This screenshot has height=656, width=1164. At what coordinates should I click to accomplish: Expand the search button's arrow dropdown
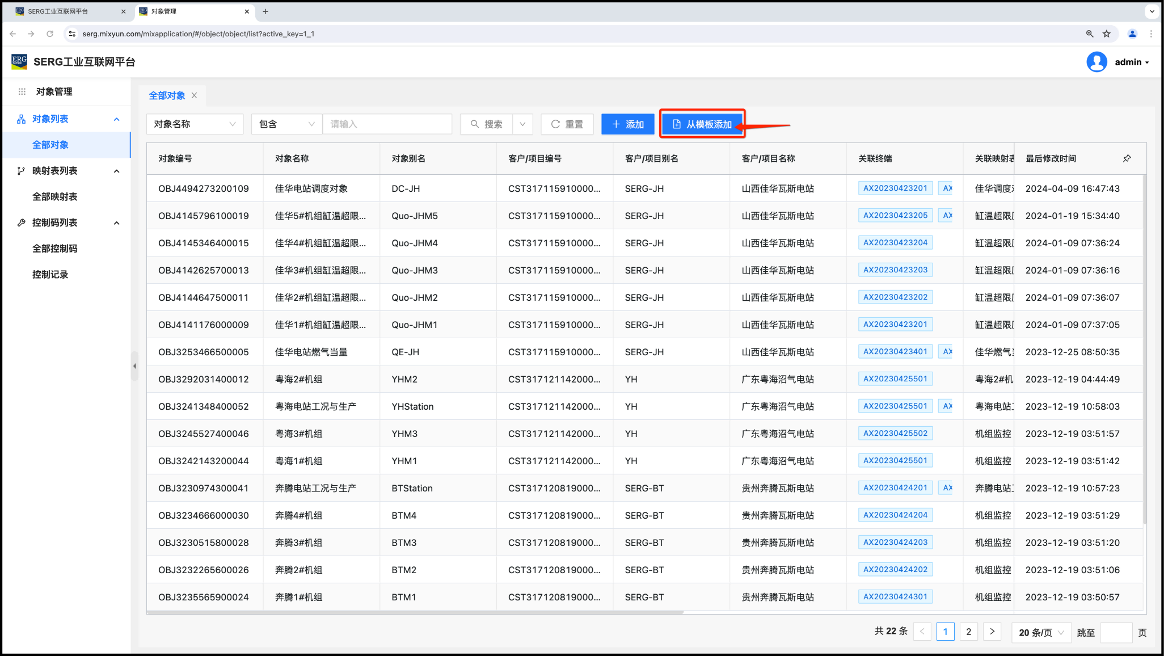point(522,124)
